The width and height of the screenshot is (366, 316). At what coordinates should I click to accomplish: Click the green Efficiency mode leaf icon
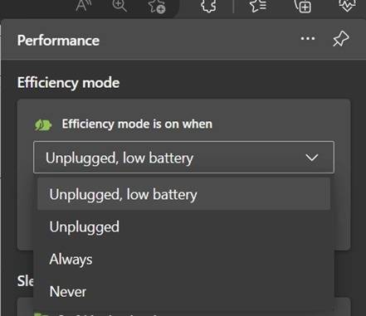pos(43,125)
